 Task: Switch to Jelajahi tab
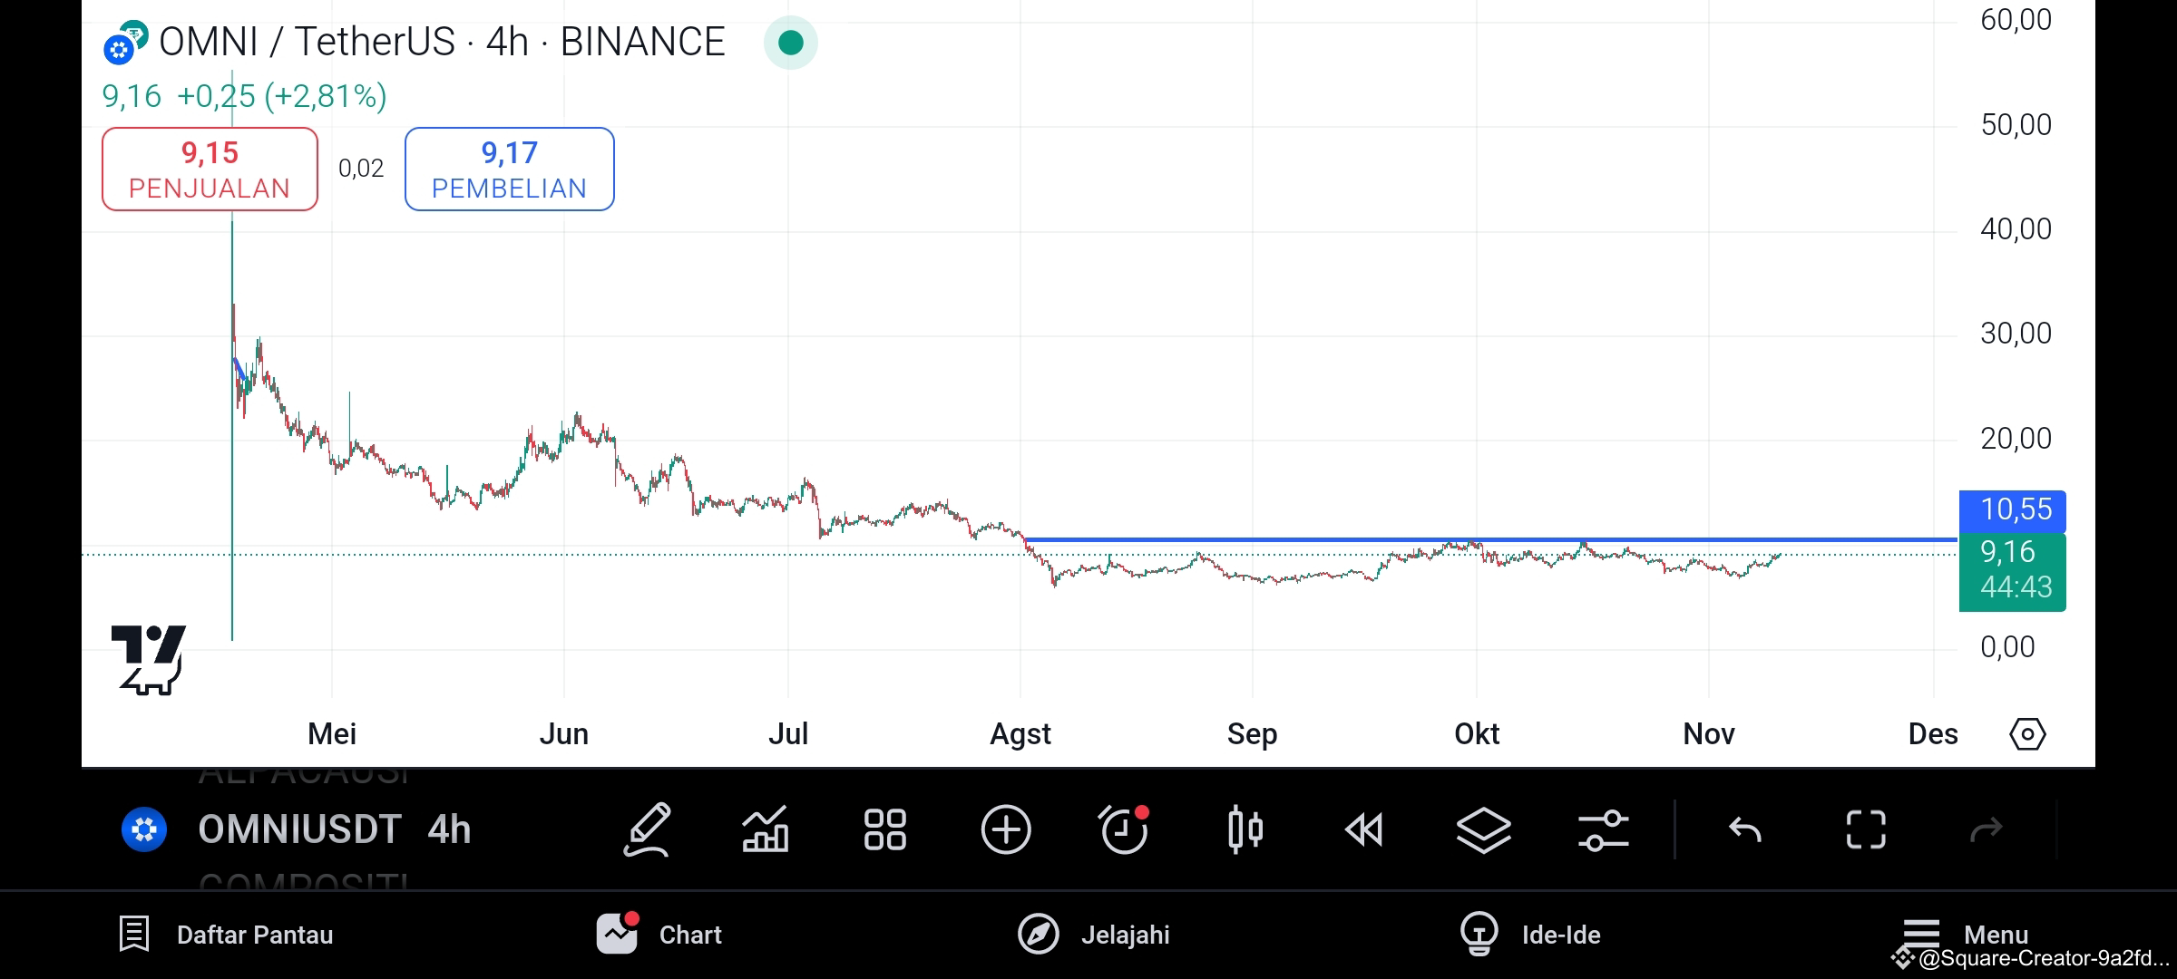[1093, 935]
